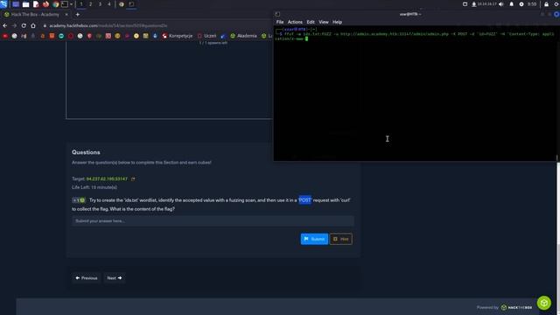The width and height of the screenshot is (560, 315).
Task: Open target in new tab icon
Action: [x=133, y=178]
